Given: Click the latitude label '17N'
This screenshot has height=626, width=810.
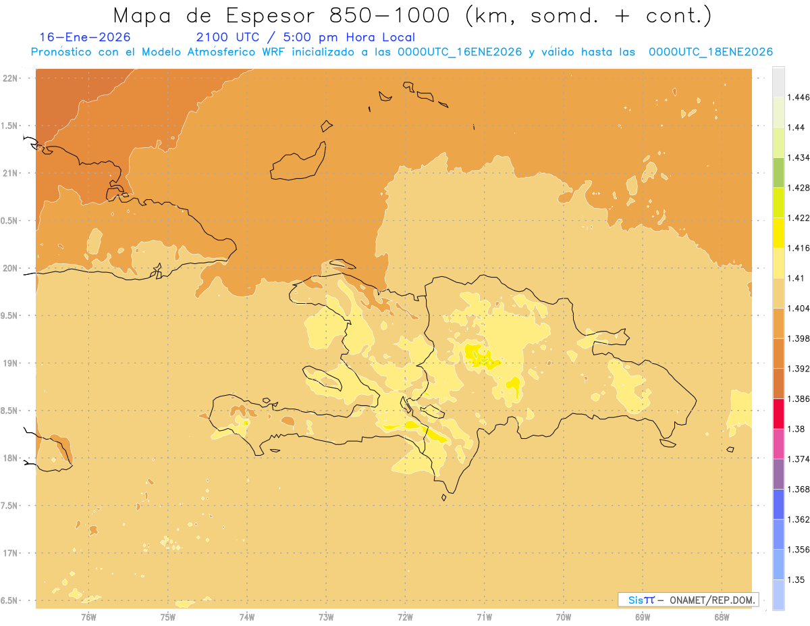Looking at the screenshot, I should tap(11, 554).
